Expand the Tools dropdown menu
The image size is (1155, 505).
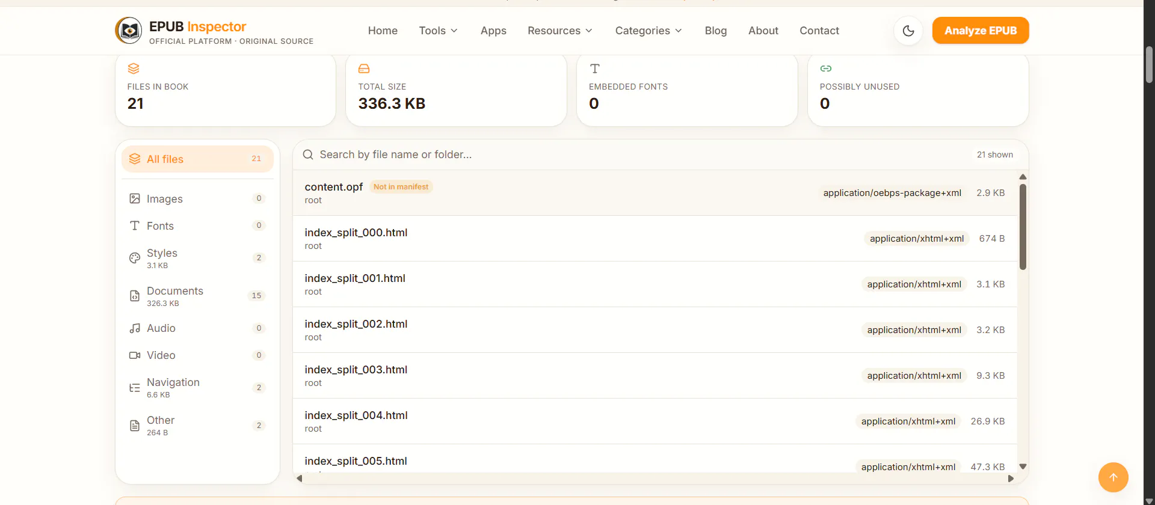(x=439, y=31)
